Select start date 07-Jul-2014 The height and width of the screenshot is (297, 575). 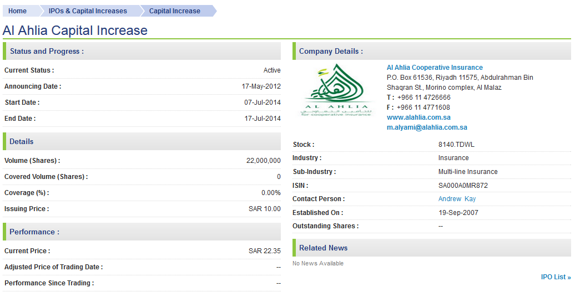263,103
